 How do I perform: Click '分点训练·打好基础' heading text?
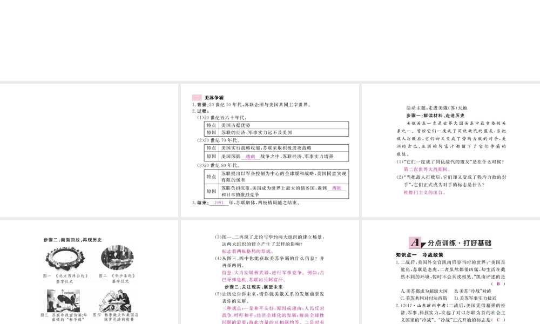[460, 243]
